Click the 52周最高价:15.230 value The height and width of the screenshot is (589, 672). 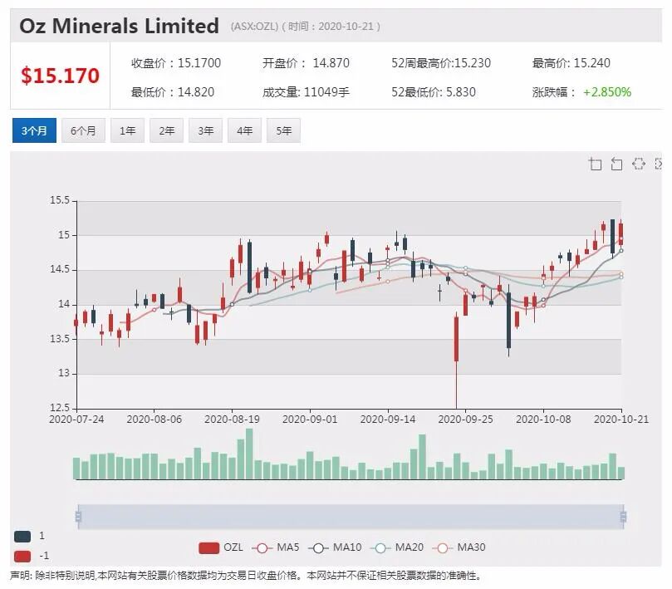coord(441,63)
